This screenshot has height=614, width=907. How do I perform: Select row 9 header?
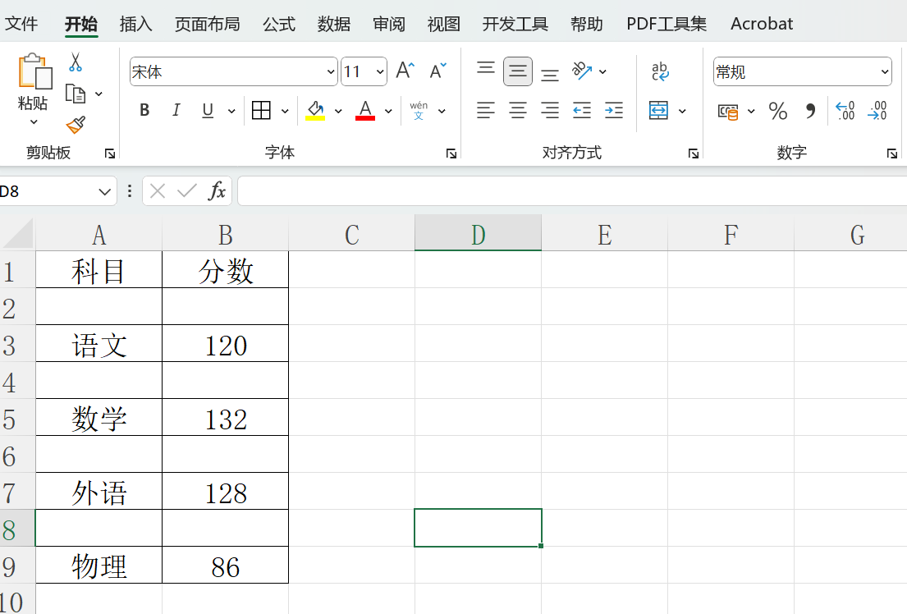(x=17, y=565)
